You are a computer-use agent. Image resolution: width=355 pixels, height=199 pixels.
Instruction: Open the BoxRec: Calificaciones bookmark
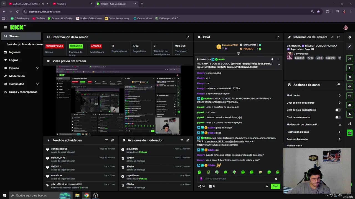coord(89,19)
